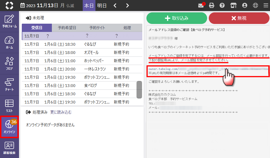Go to previous day arrow

115,6
